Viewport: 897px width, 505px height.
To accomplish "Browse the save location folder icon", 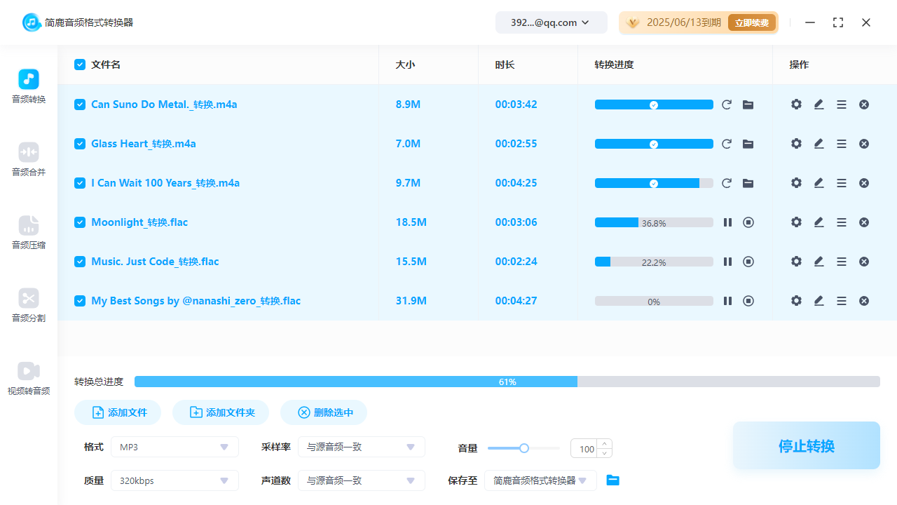I will [613, 480].
